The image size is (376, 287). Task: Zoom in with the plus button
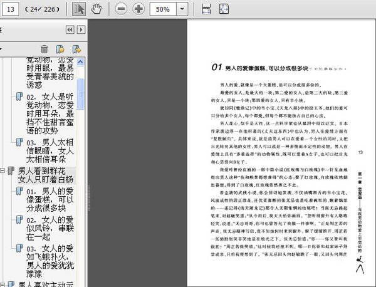pos(138,9)
